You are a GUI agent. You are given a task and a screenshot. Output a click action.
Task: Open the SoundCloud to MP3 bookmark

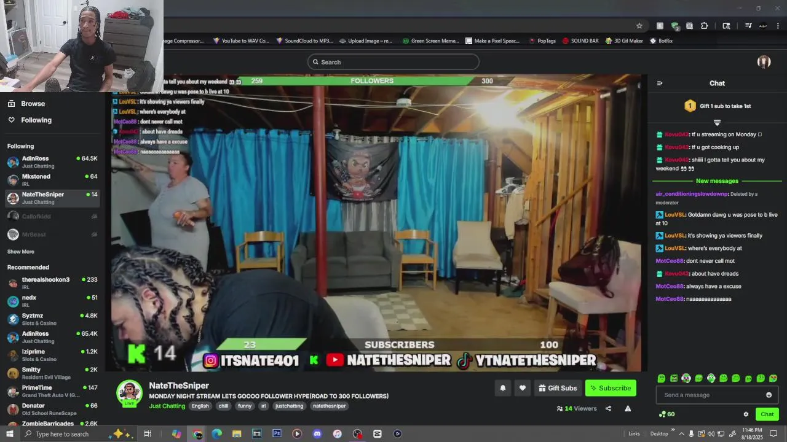304,41
